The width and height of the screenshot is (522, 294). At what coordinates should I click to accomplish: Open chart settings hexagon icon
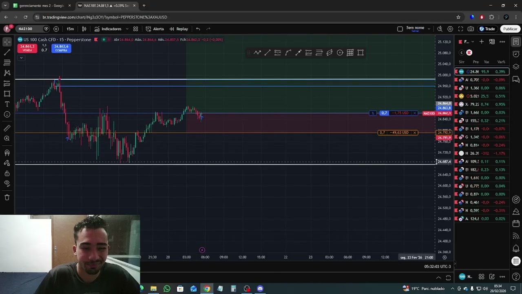point(450,29)
